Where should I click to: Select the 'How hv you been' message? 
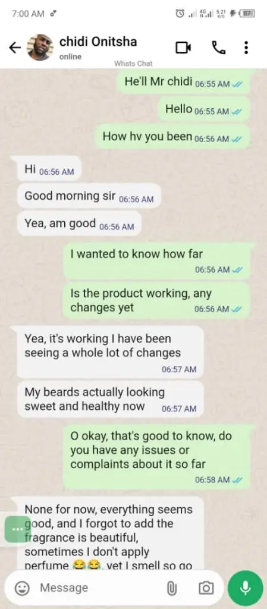[172, 137]
